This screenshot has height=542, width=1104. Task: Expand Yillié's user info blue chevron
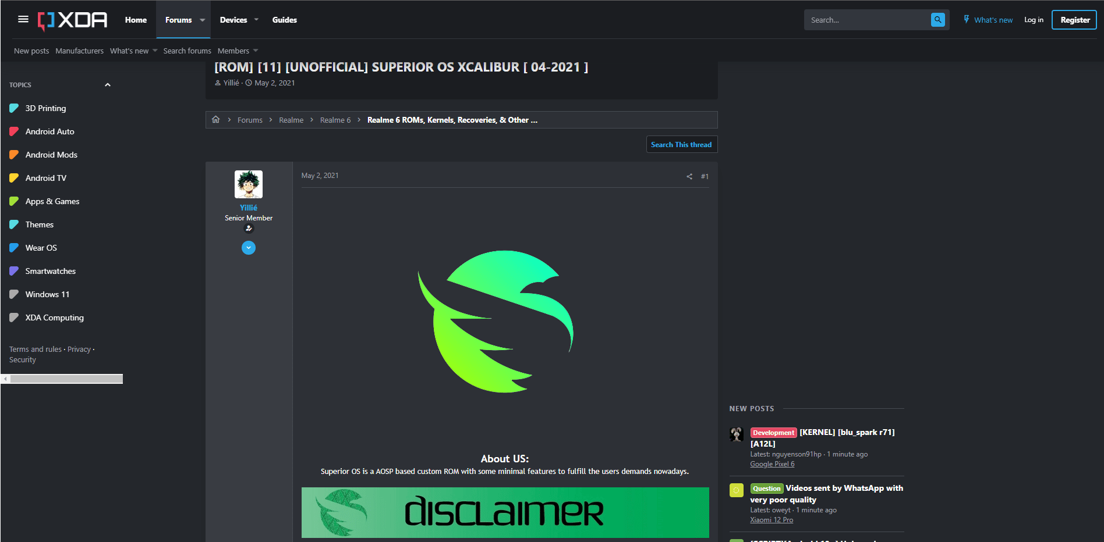(249, 248)
